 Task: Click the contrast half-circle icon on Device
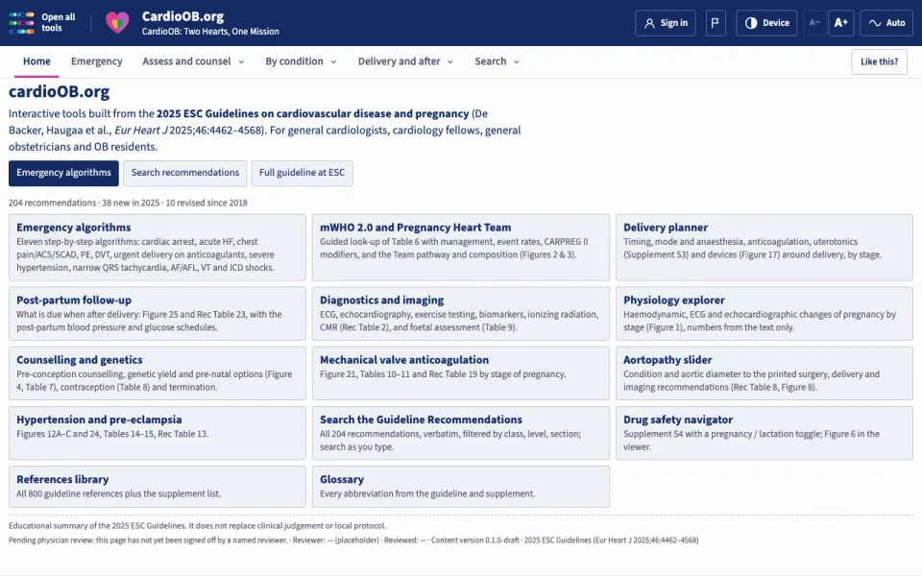[x=751, y=23]
